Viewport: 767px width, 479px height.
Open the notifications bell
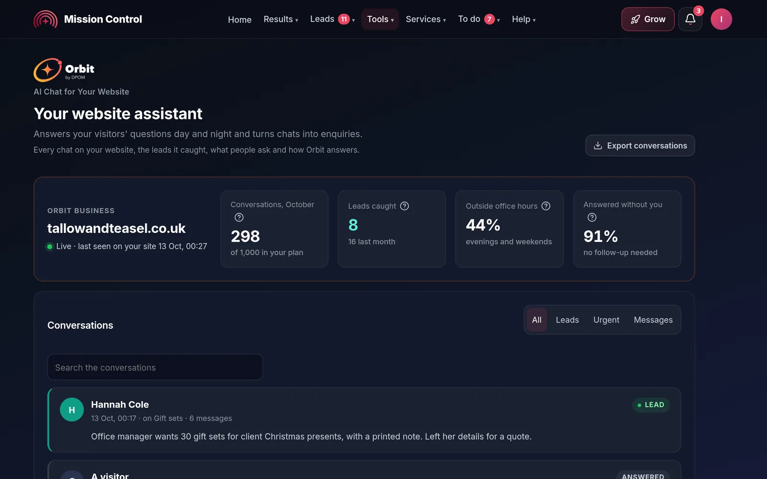click(x=690, y=19)
